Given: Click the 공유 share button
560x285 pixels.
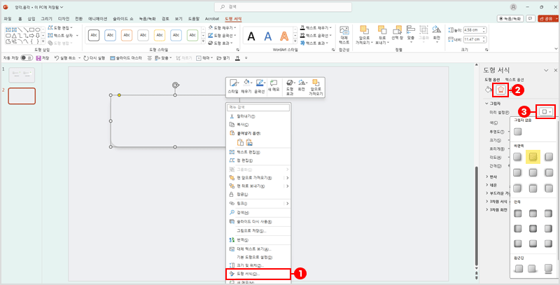Looking at the screenshot, I should pyautogui.click(x=547, y=19).
